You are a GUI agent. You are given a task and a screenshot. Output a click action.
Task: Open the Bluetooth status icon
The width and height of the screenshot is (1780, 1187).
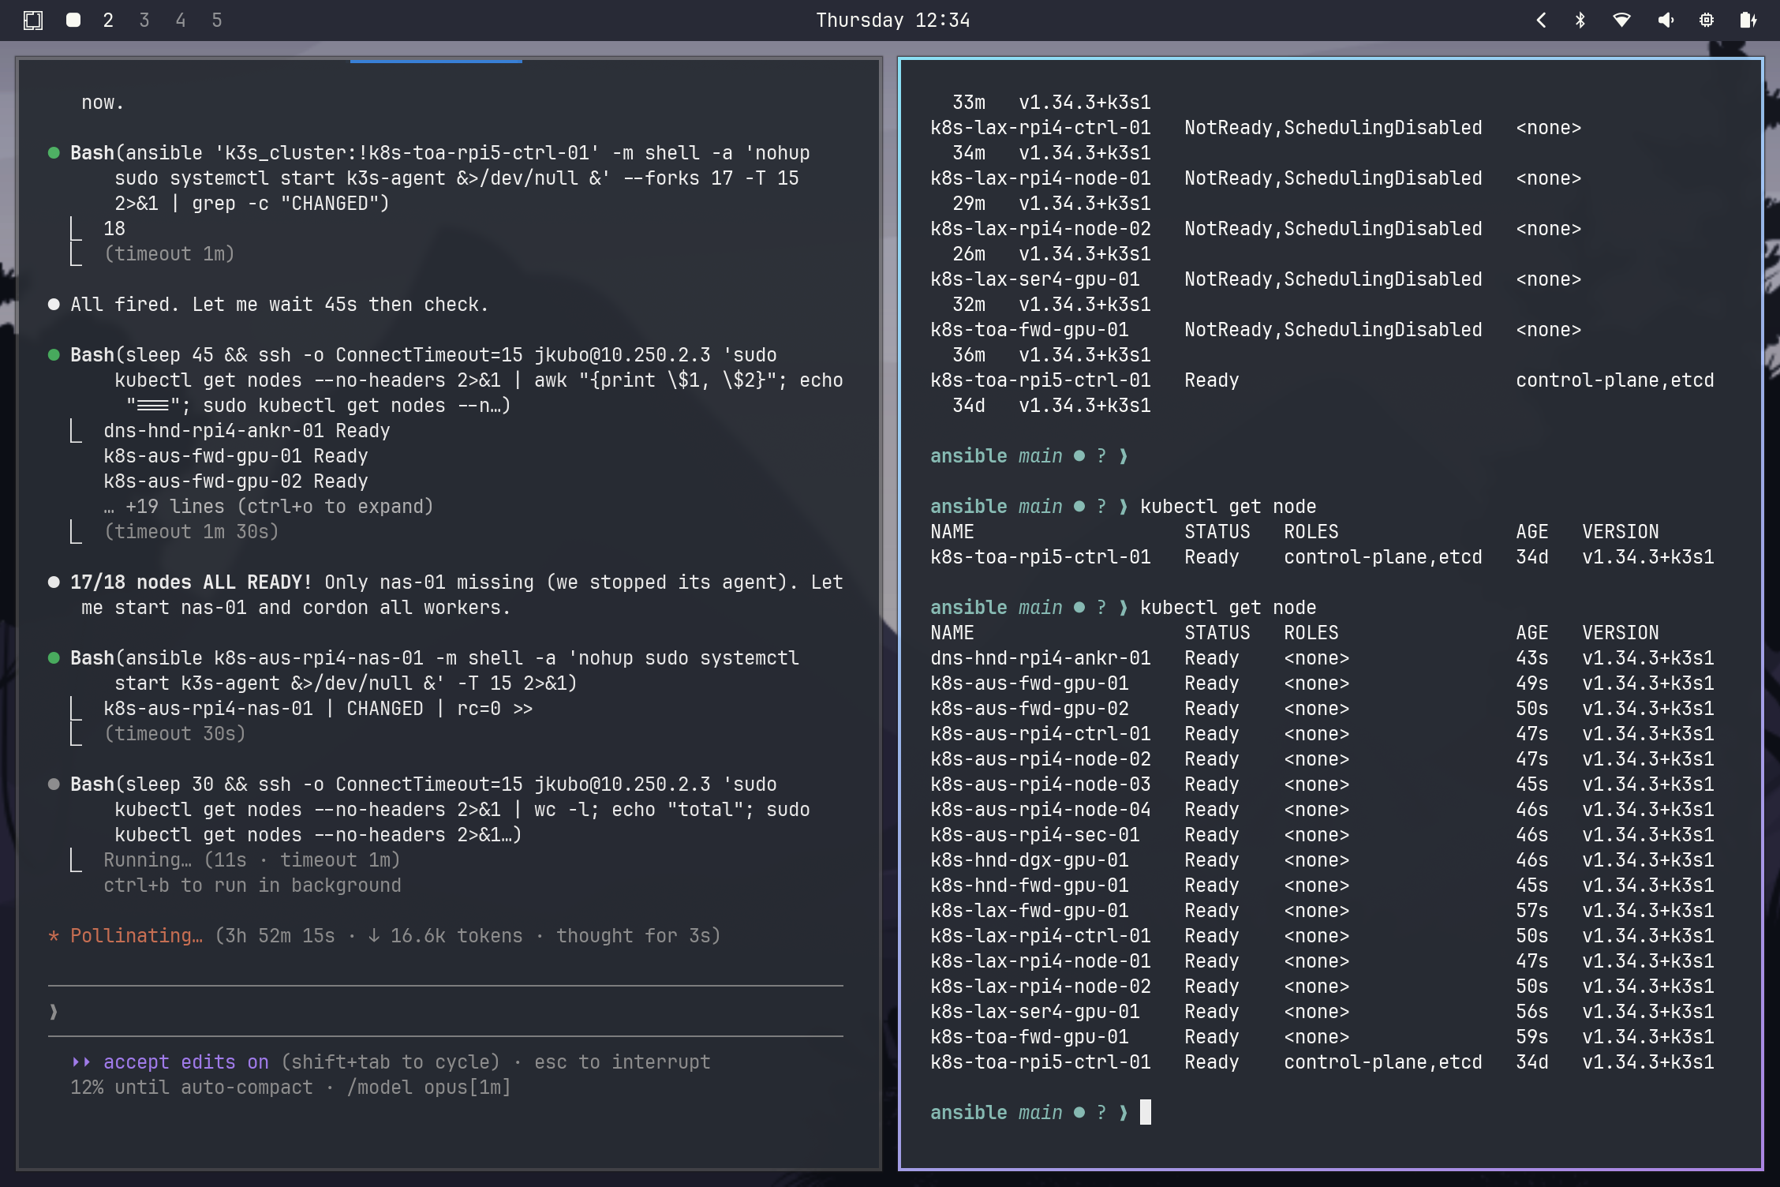(1580, 21)
